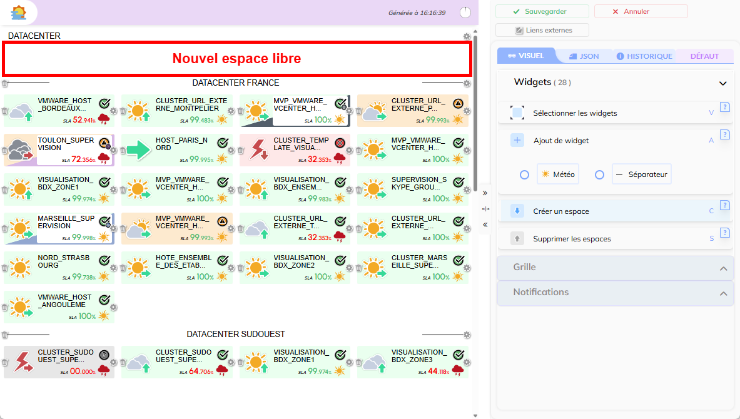Click the help icon beside Créer un espace
Screen dimensions: 740x419
pyautogui.click(x=725, y=204)
